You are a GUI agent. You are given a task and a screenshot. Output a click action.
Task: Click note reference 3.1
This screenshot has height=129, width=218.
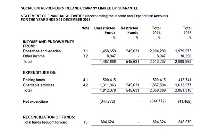(x=85, y=51)
